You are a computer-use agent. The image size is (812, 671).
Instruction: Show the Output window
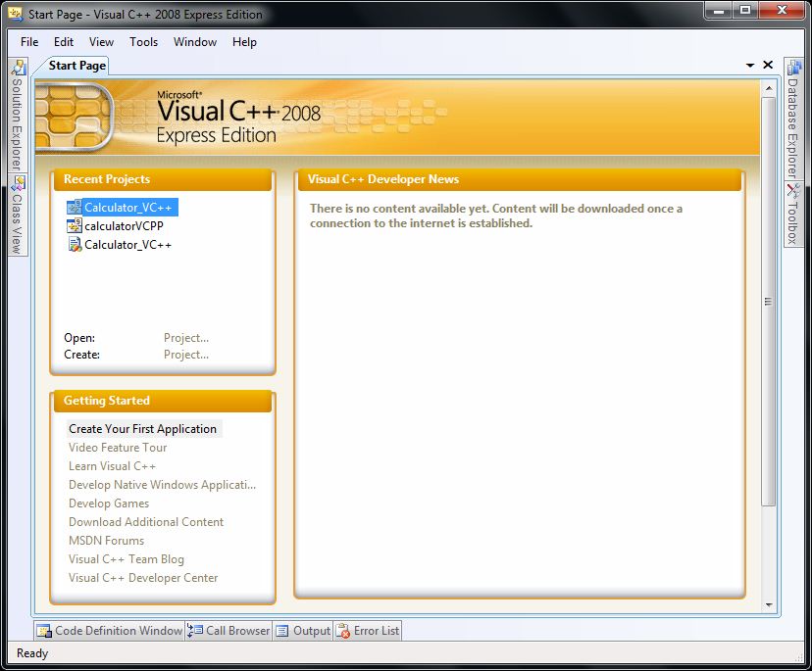[302, 630]
